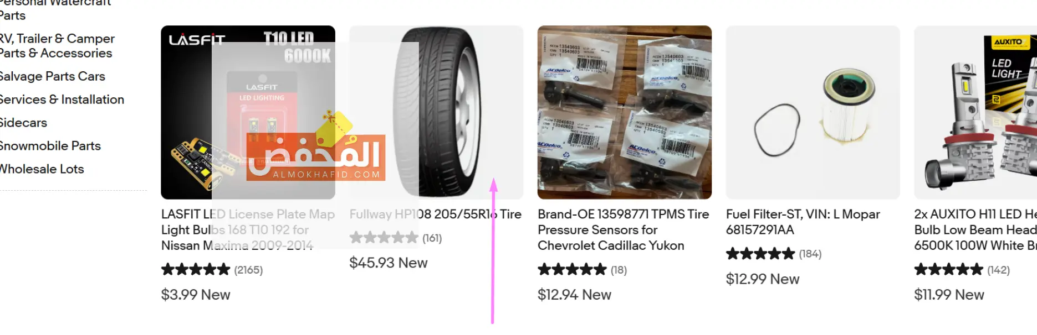This screenshot has height=335, width=1037.
Task: Click star rating with 2165 reviews
Action: [x=195, y=270]
